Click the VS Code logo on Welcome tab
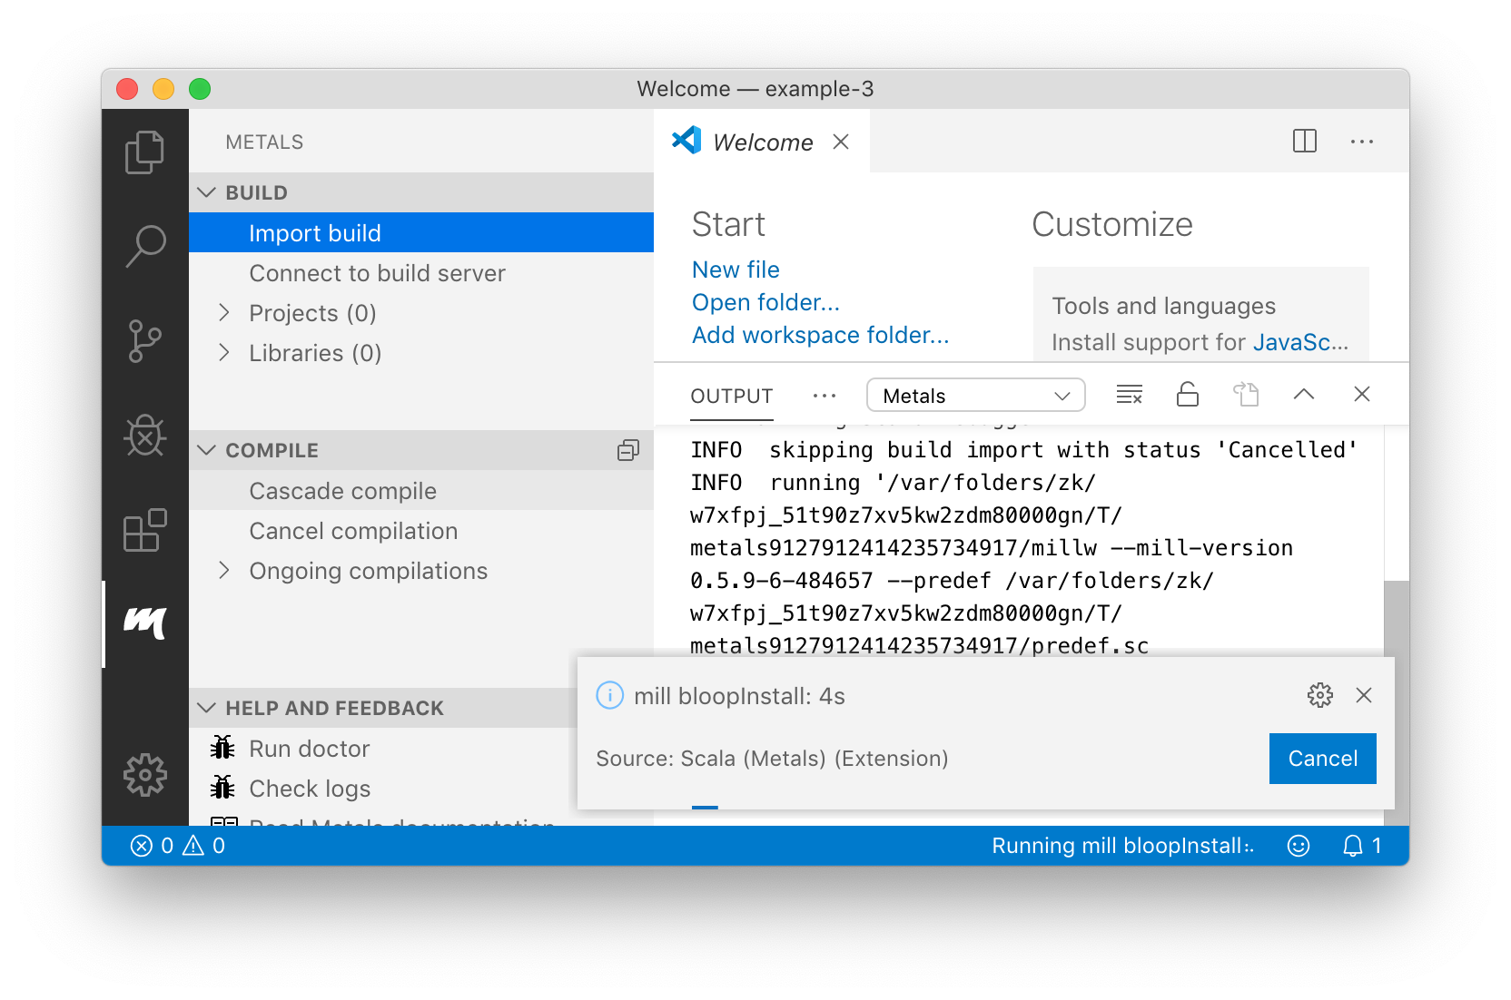This screenshot has height=1000, width=1511. pyautogui.click(x=686, y=141)
